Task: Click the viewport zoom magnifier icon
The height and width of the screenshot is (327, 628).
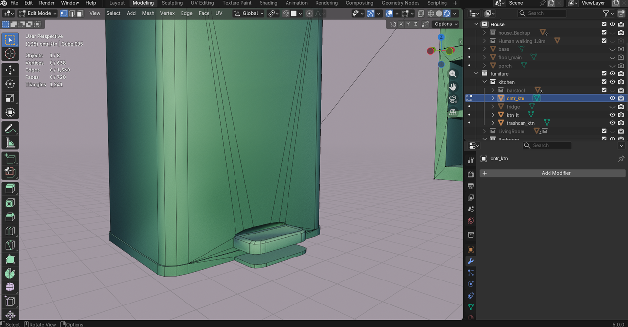Action: [x=452, y=74]
